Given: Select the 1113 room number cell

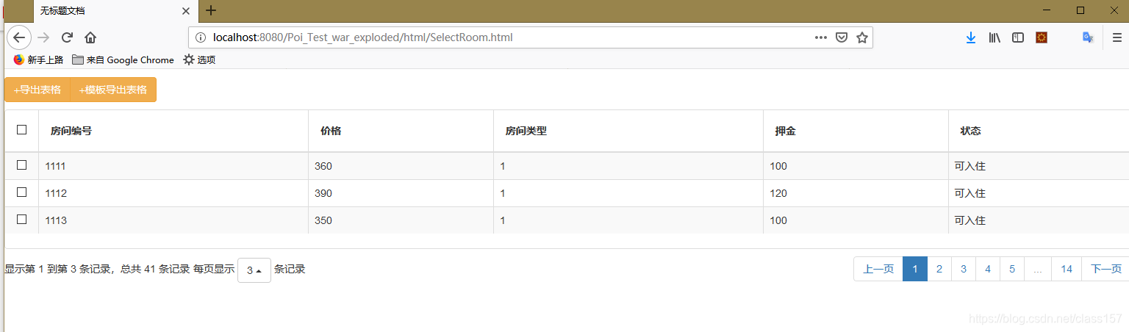Looking at the screenshot, I should pyautogui.click(x=173, y=220).
